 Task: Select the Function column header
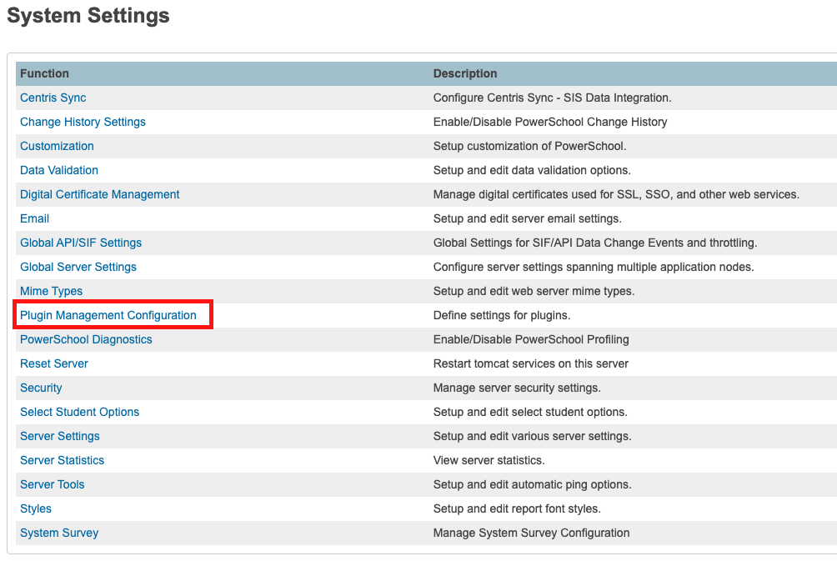pyautogui.click(x=44, y=73)
